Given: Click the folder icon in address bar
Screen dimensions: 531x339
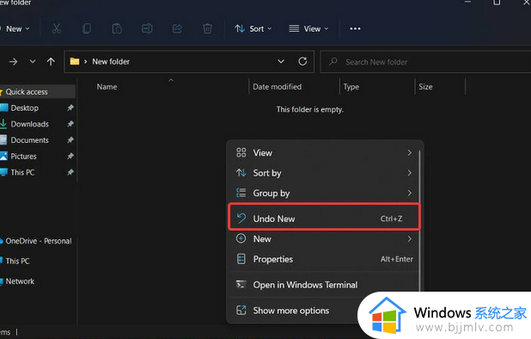Looking at the screenshot, I should click(x=75, y=61).
